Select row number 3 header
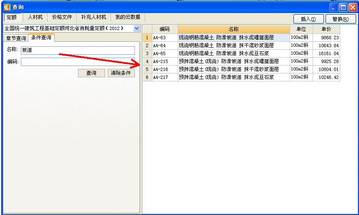 click(x=147, y=53)
